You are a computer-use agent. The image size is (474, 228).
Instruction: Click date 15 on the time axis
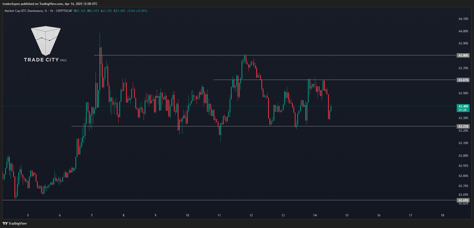pos(347,215)
